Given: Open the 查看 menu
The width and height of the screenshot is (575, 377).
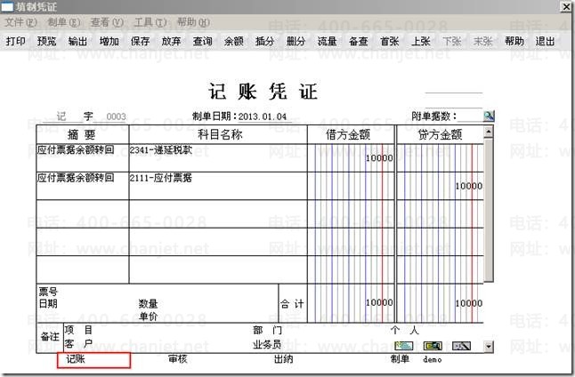Looking at the screenshot, I should tap(107, 22).
